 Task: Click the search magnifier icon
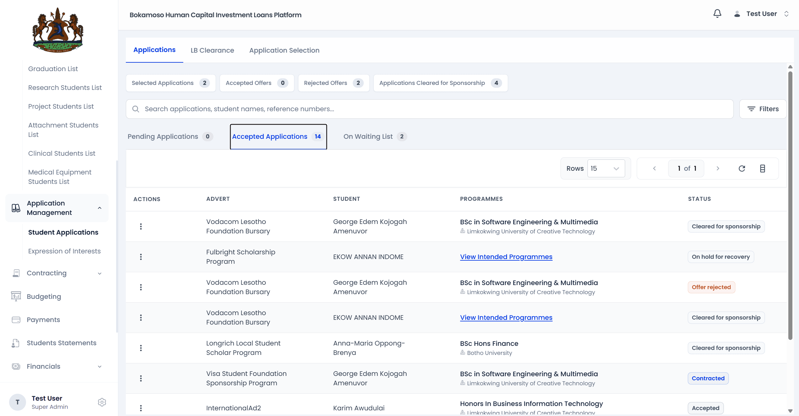(136, 109)
